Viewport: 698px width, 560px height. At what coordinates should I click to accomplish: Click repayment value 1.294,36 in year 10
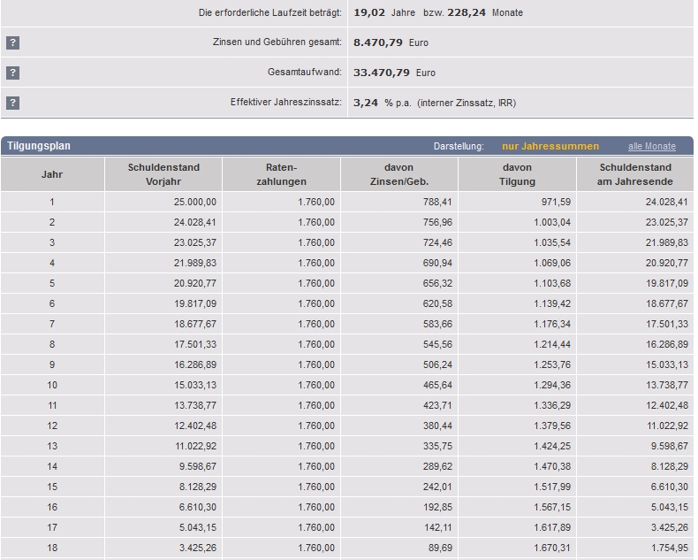[x=552, y=385]
